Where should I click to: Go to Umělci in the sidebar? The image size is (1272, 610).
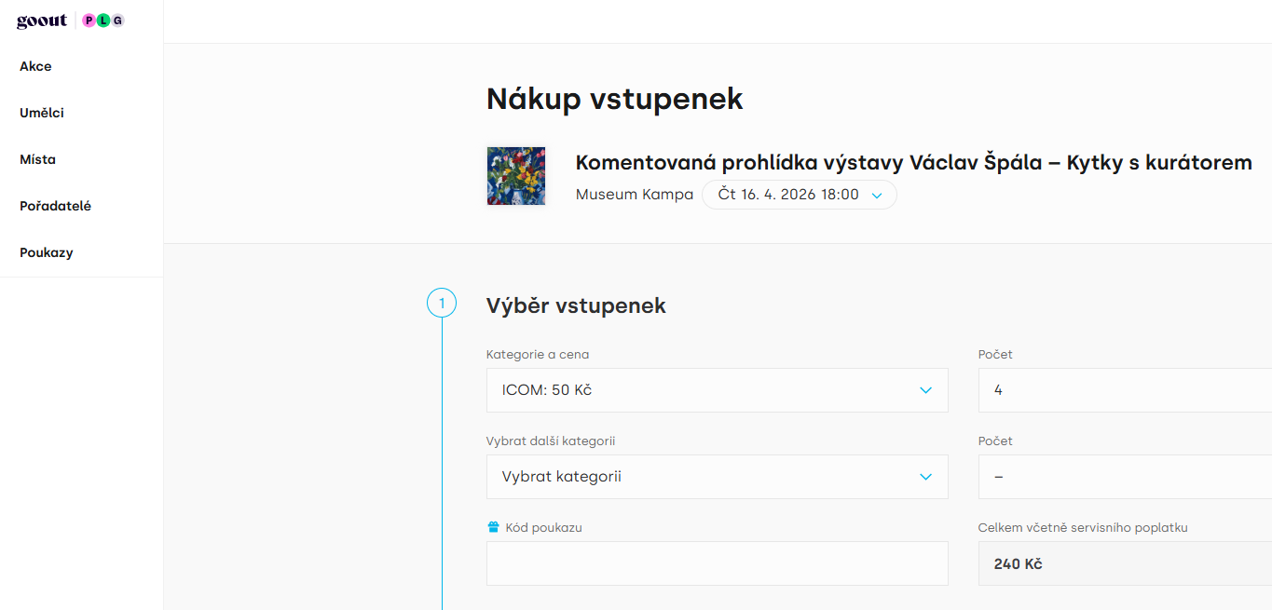(42, 113)
